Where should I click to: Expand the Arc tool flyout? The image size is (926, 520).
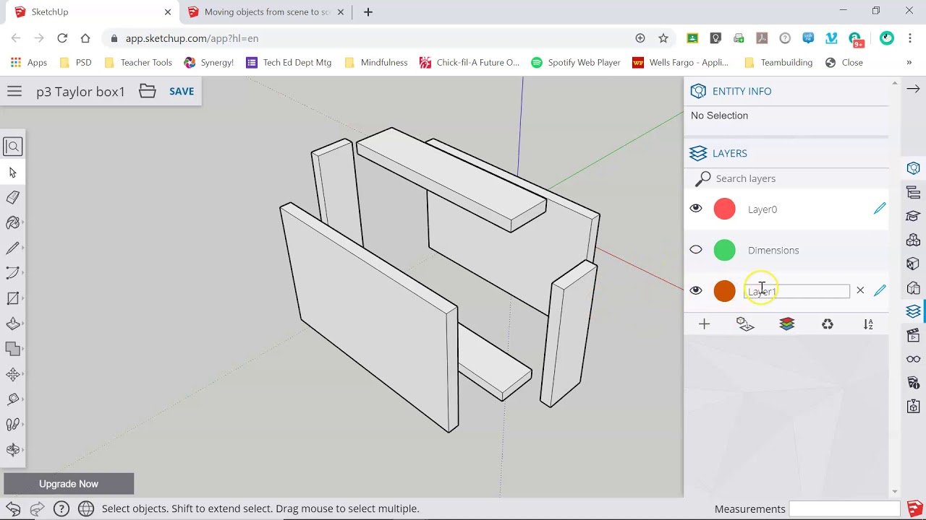point(23,273)
